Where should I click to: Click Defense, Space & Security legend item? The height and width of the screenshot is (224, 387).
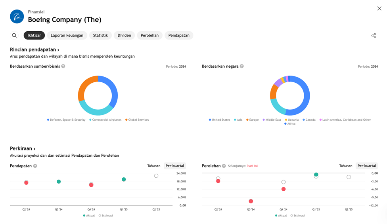coord(66,120)
